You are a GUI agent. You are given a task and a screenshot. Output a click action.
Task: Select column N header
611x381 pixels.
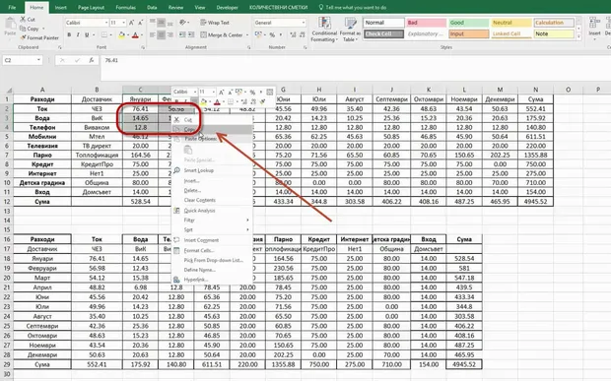click(x=535, y=90)
